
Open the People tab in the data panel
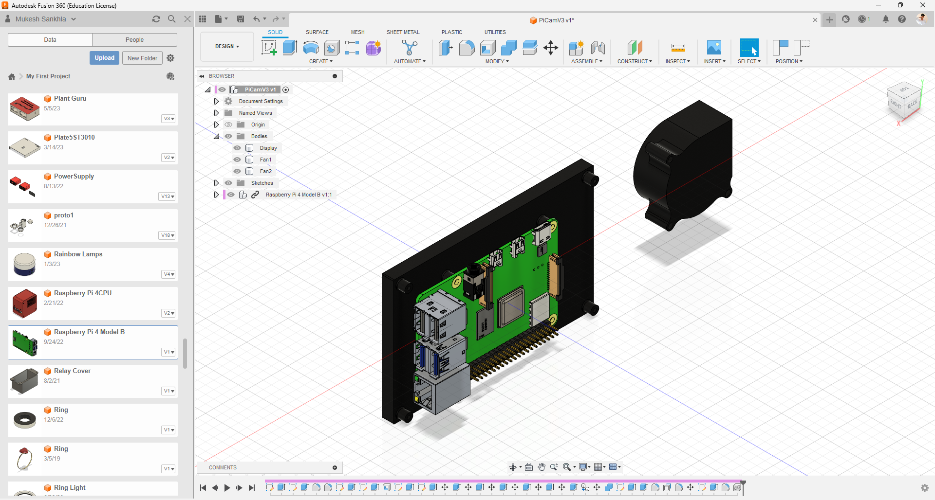(134, 39)
